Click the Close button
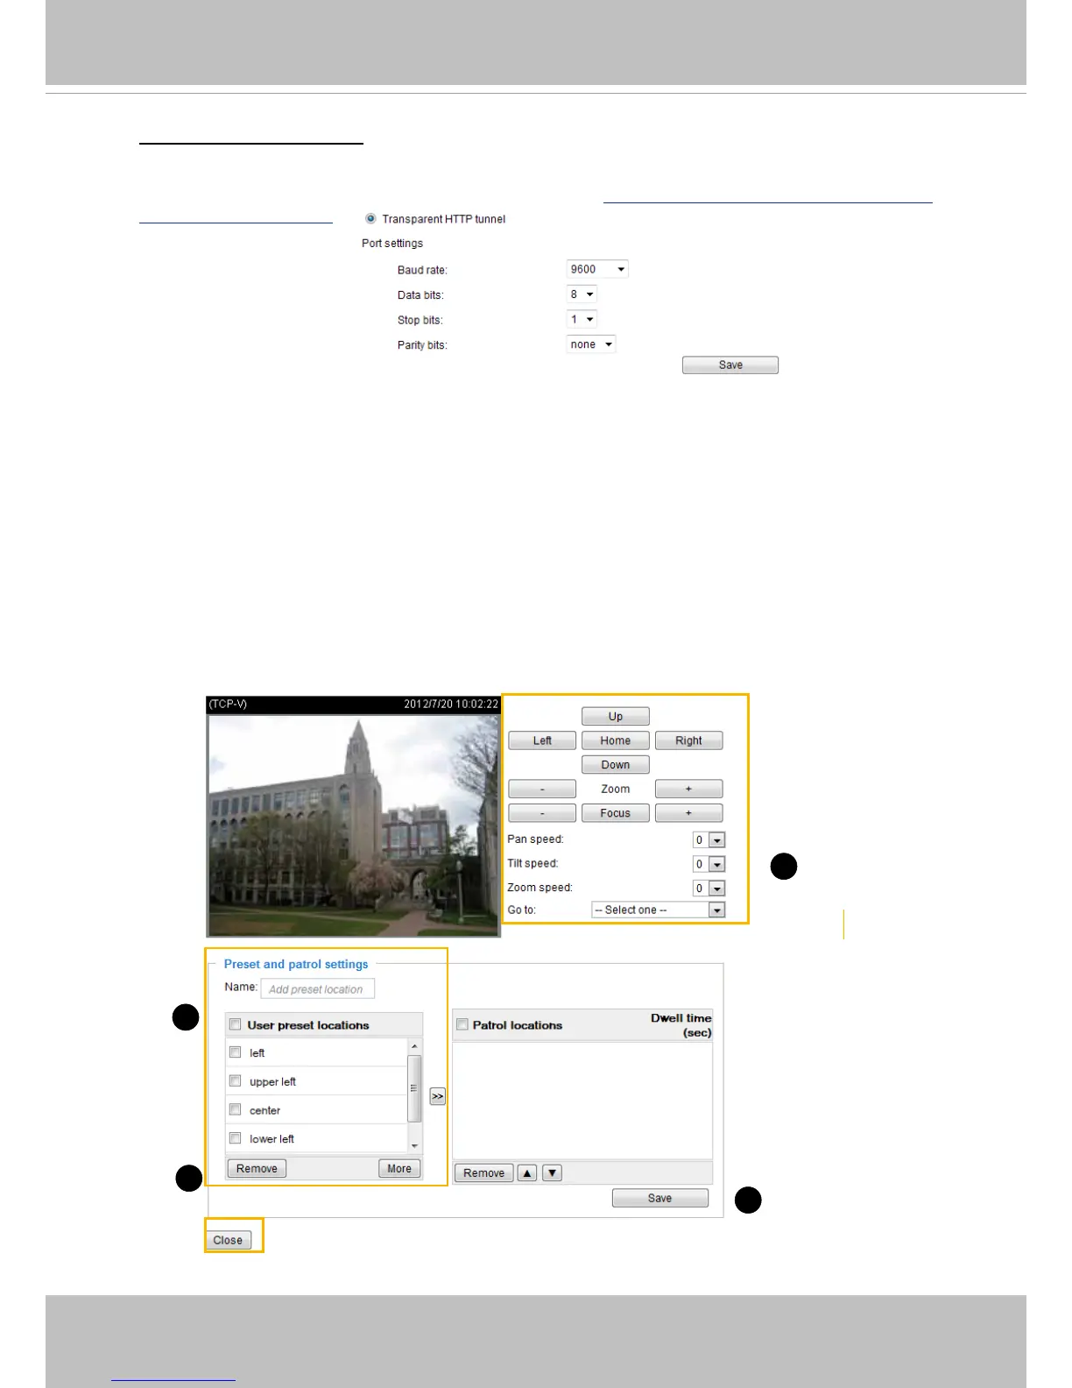The height and width of the screenshot is (1388, 1072). coord(228,1240)
